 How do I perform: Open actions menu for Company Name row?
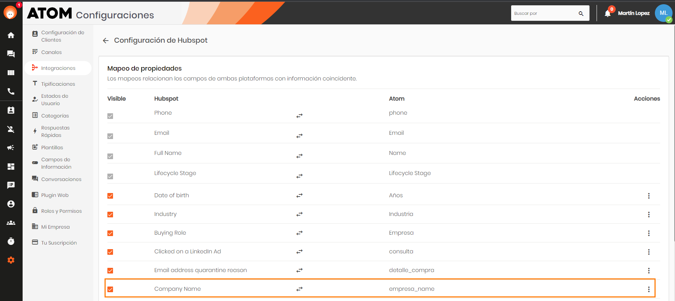[649, 289]
